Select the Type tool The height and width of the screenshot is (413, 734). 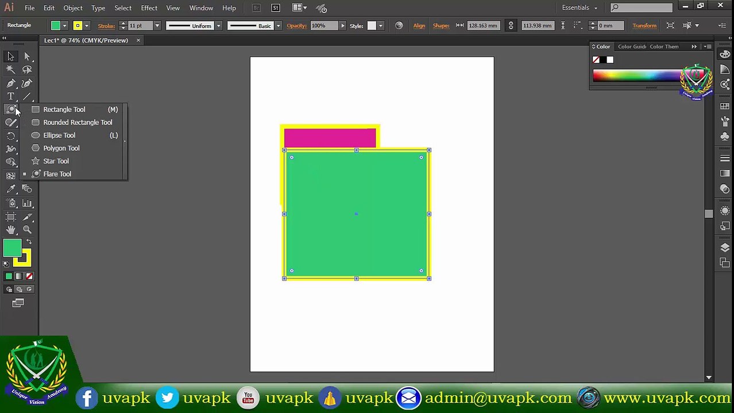point(11,96)
